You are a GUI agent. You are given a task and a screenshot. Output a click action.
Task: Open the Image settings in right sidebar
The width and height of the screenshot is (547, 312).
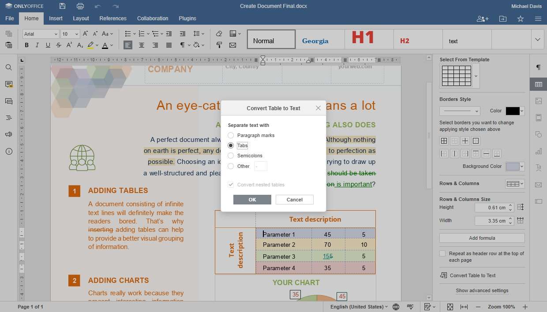click(x=538, y=101)
